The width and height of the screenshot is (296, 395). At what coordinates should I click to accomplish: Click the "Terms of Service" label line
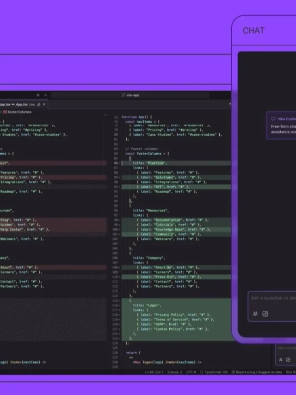(176, 320)
